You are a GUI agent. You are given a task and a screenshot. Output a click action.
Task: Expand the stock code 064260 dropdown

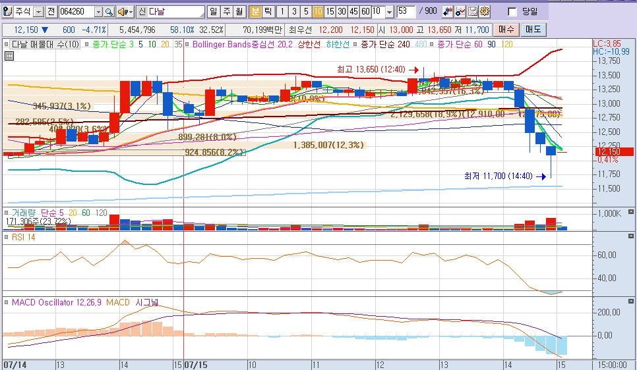98,12
